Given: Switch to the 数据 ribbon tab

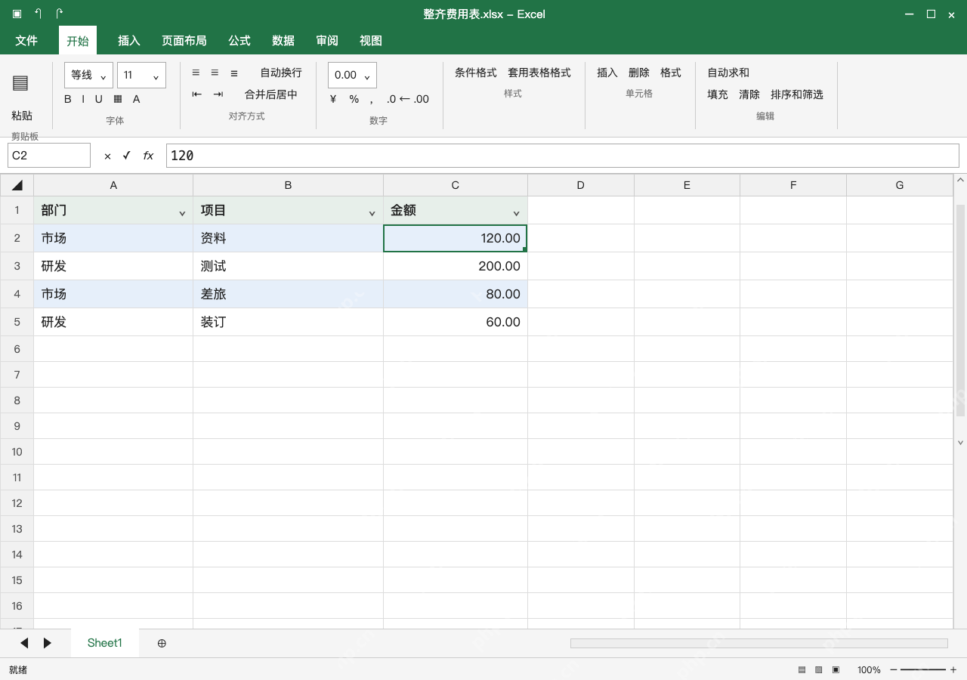Looking at the screenshot, I should (x=283, y=41).
